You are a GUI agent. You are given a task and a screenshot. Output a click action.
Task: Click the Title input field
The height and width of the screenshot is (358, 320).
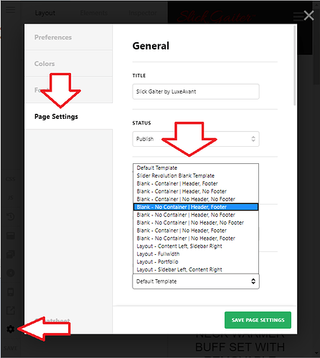pos(196,92)
